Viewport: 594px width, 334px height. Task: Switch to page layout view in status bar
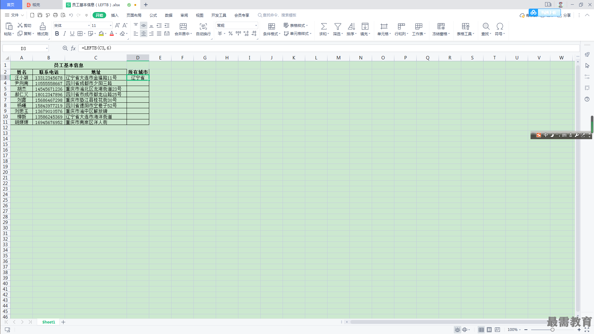[489, 330]
